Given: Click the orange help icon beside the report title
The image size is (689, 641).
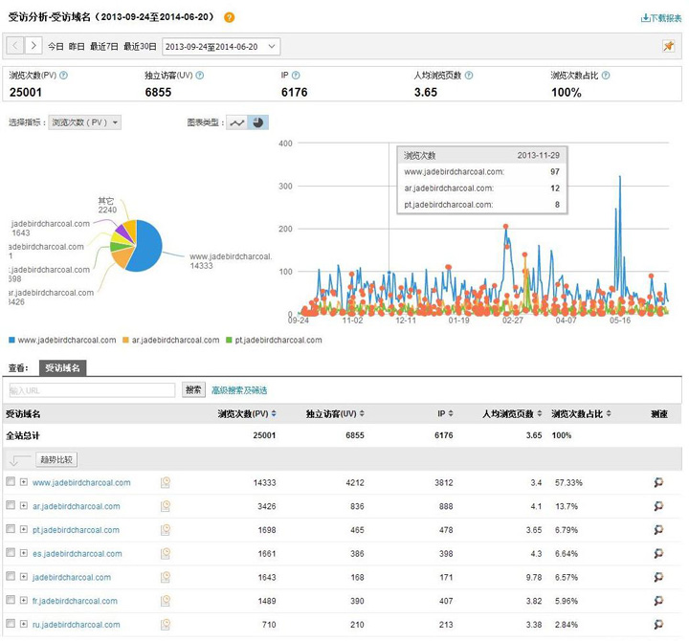Looking at the screenshot, I should [x=228, y=17].
